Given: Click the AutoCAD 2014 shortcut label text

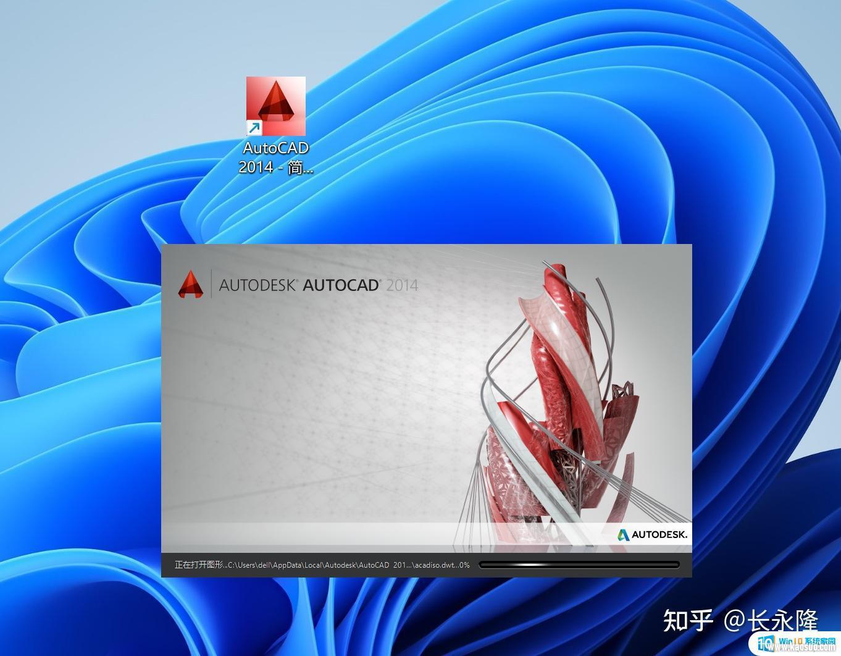Looking at the screenshot, I should (x=276, y=158).
